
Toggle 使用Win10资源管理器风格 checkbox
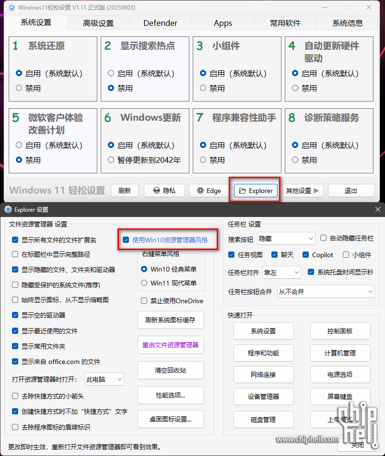[x=126, y=240]
